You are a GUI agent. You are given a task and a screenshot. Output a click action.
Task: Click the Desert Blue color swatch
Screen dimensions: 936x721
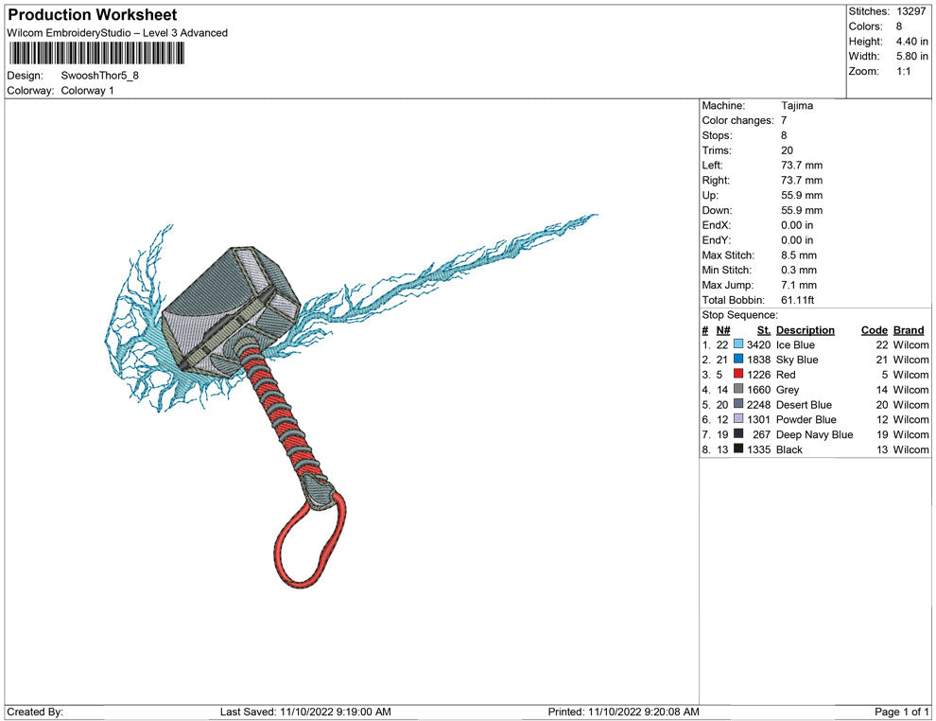click(x=738, y=404)
